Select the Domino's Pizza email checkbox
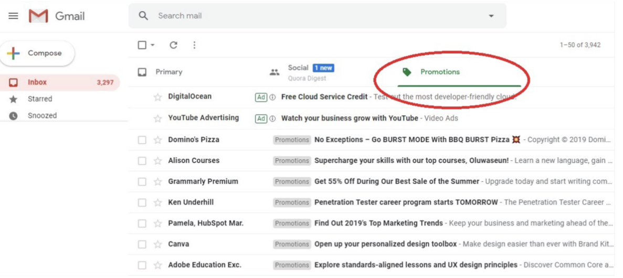Image resolution: width=623 pixels, height=278 pixels. coord(142,140)
